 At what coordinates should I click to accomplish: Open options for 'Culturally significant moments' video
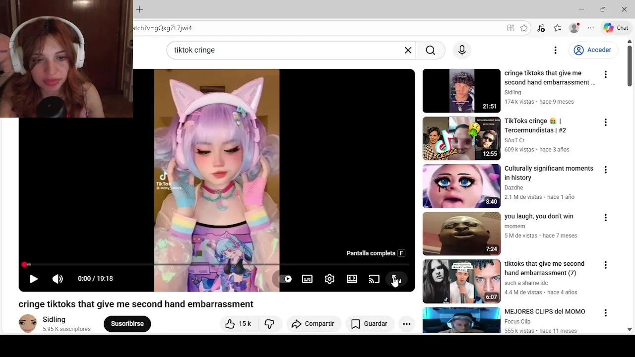pyautogui.click(x=605, y=170)
